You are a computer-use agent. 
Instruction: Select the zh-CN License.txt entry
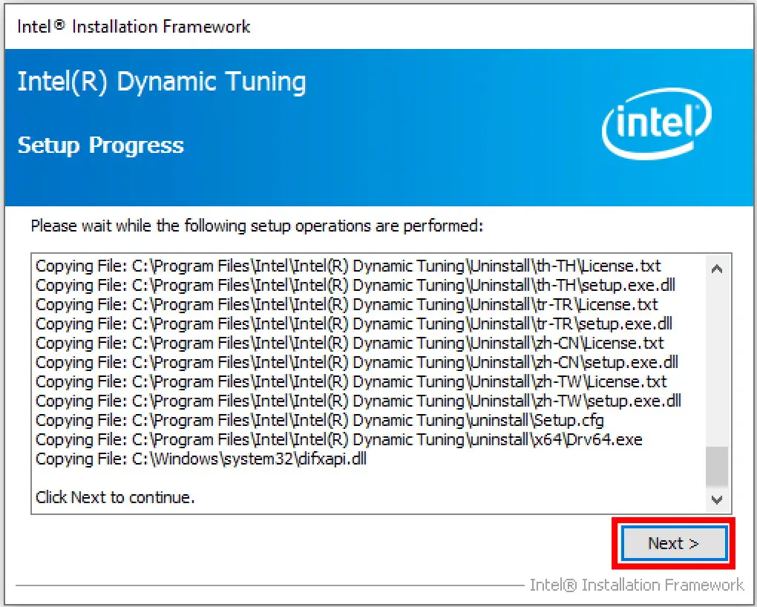(347, 343)
